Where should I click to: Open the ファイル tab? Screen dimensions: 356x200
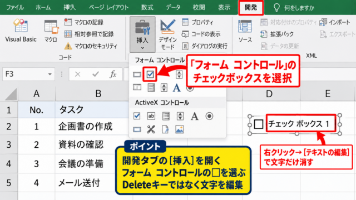click(x=15, y=7)
